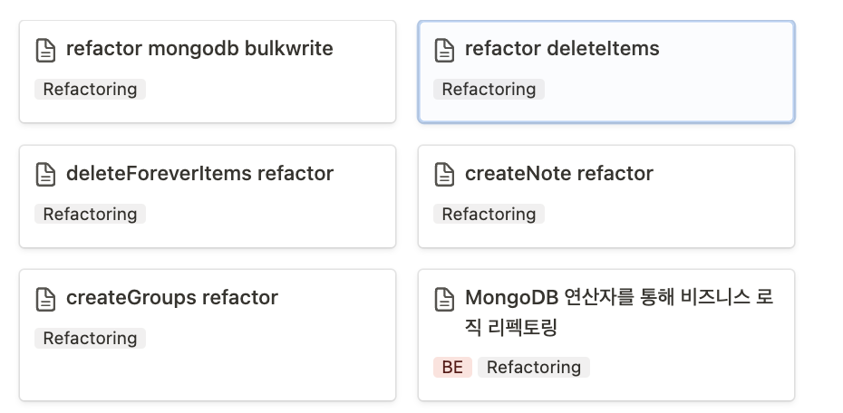Screen dimensions: 843x413
Task: Click page icon on createGroups refactor card
Action: (x=46, y=298)
